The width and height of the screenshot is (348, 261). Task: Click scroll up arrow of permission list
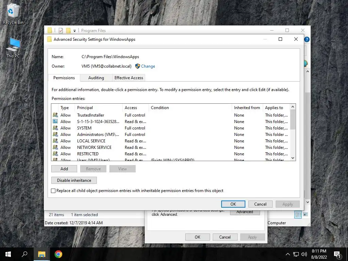point(293,107)
